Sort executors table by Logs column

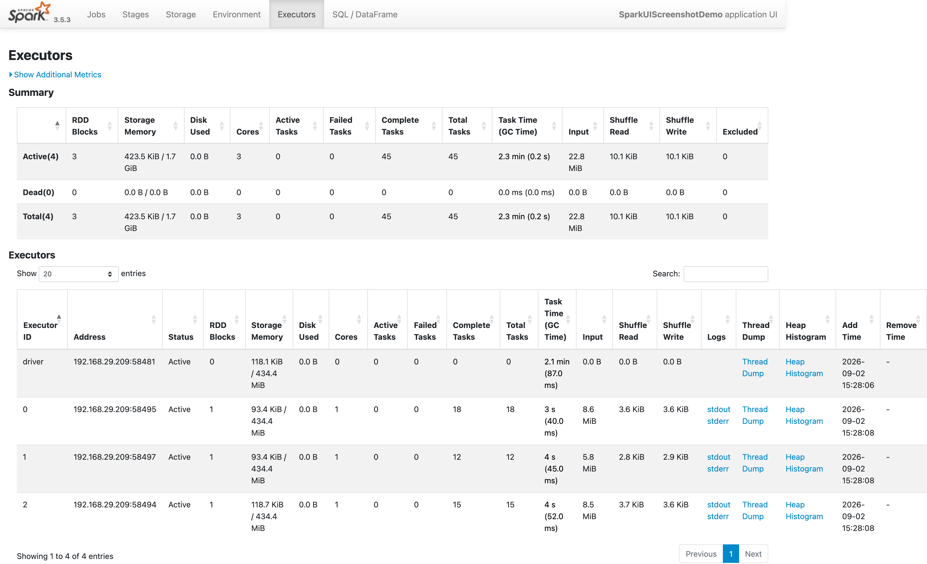(719, 320)
